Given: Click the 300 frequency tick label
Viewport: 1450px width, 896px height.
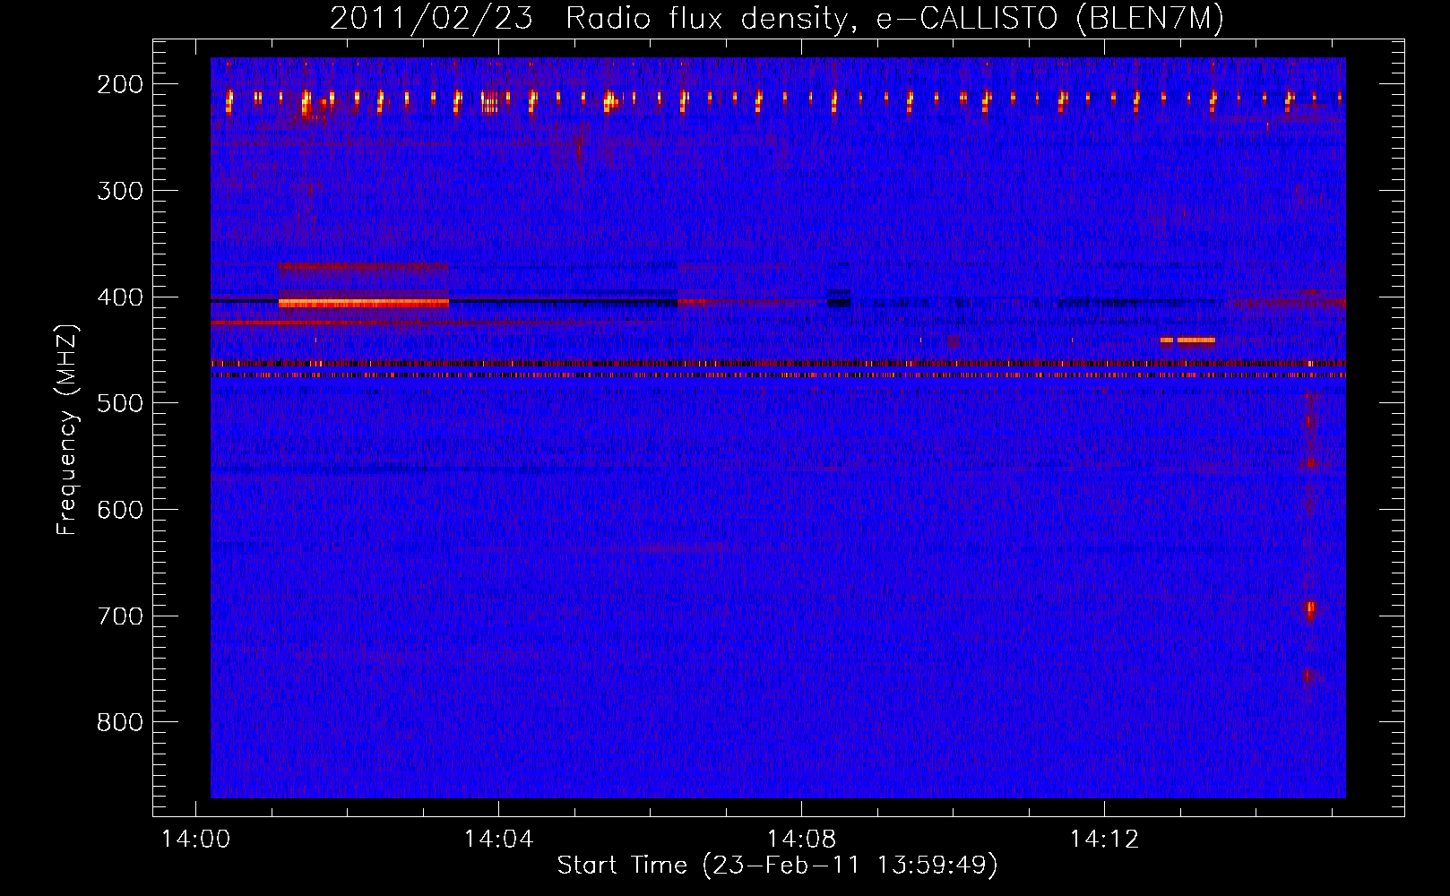Looking at the screenshot, I should coord(119,191).
